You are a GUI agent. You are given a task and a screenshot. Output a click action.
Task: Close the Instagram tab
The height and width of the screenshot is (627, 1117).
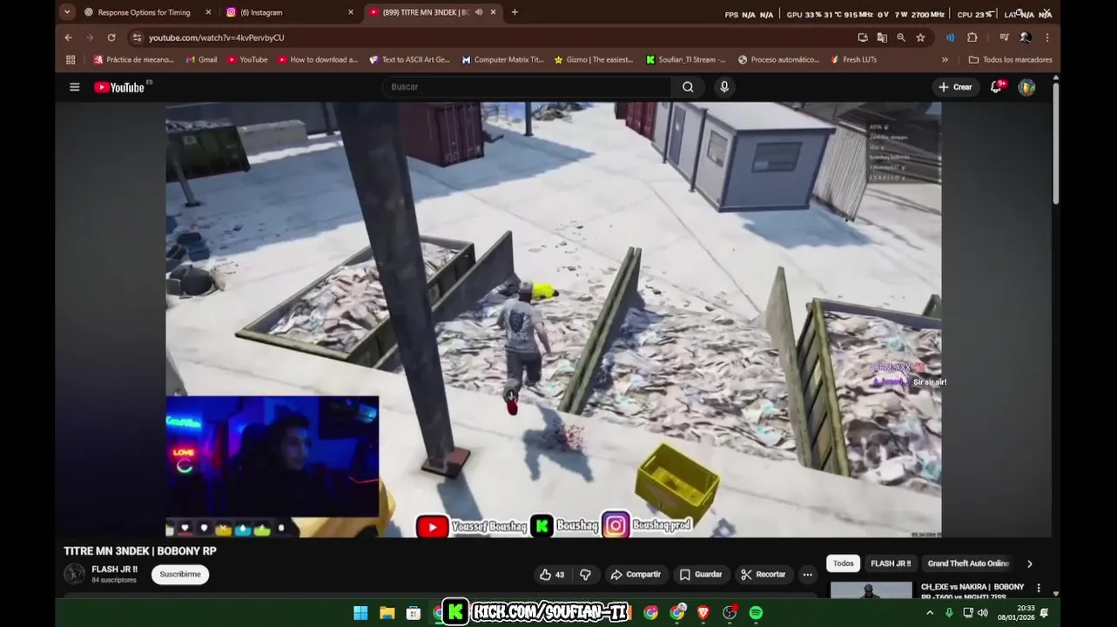351,12
